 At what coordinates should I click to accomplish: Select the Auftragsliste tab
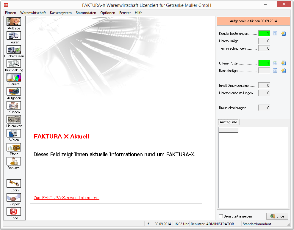(228, 122)
